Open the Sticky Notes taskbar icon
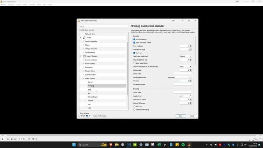This screenshot has width=263, height=148. pos(177,145)
